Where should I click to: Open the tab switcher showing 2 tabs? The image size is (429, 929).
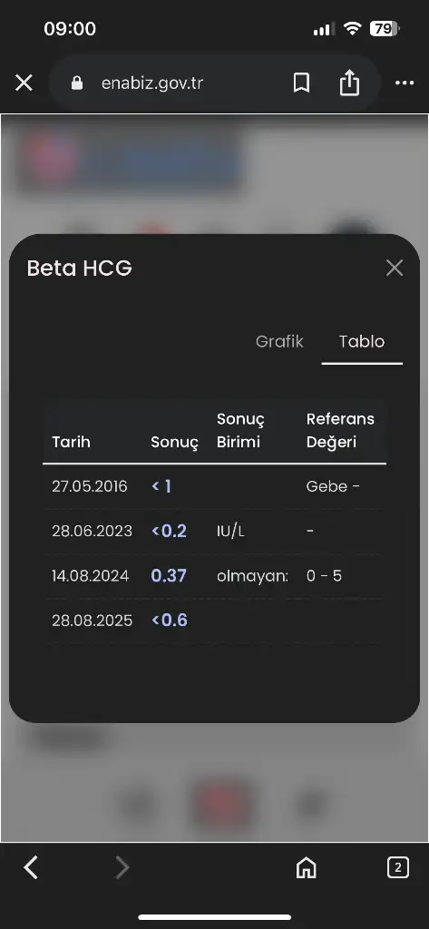click(397, 868)
